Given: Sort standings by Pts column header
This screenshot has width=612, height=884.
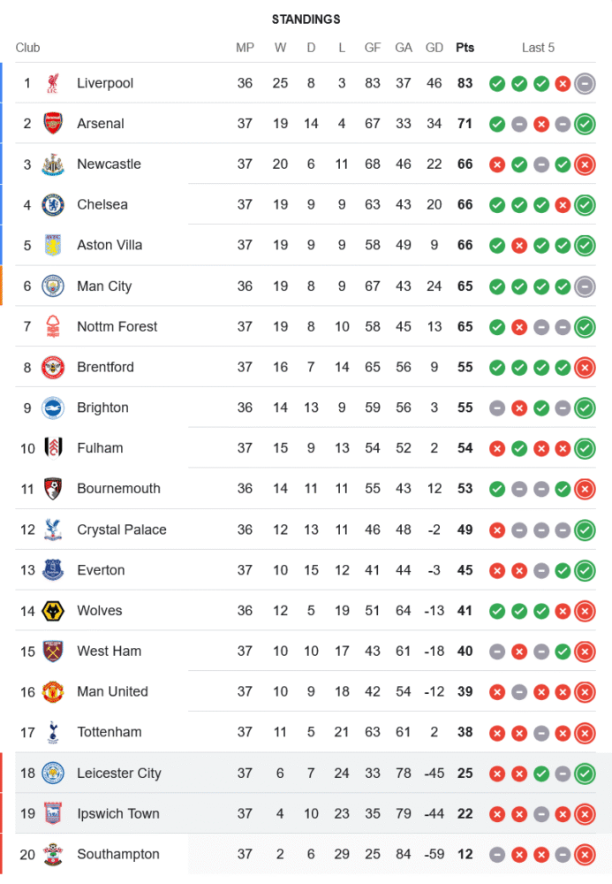Looking at the screenshot, I should 465,48.
